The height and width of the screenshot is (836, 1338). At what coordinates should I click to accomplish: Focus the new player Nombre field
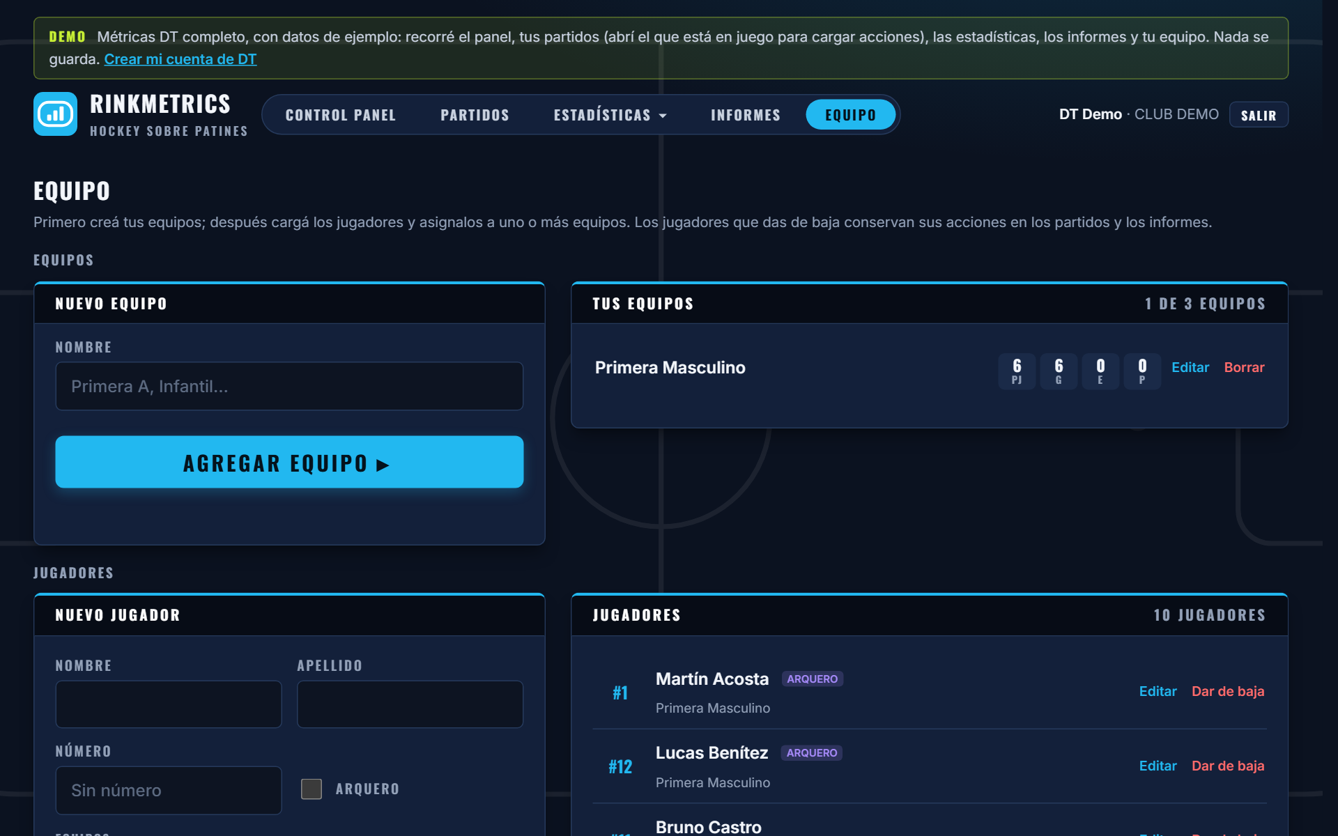(169, 704)
